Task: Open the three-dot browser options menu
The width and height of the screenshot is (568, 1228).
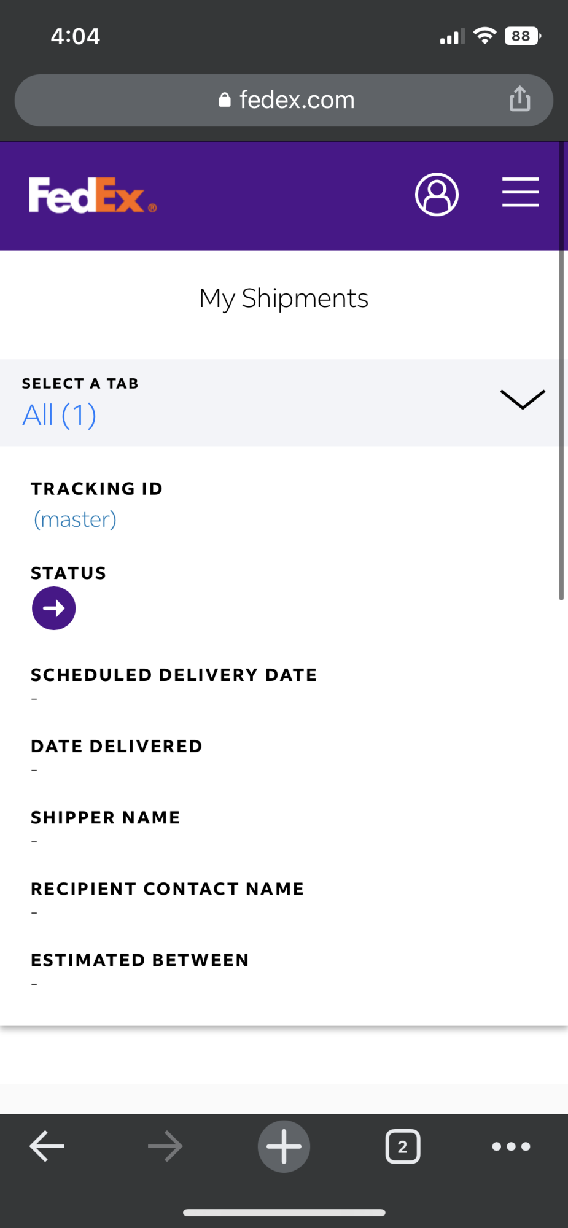Action: click(511, 1146)
